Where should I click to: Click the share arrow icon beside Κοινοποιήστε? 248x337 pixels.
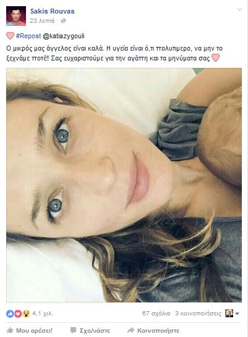coord(130,330)
